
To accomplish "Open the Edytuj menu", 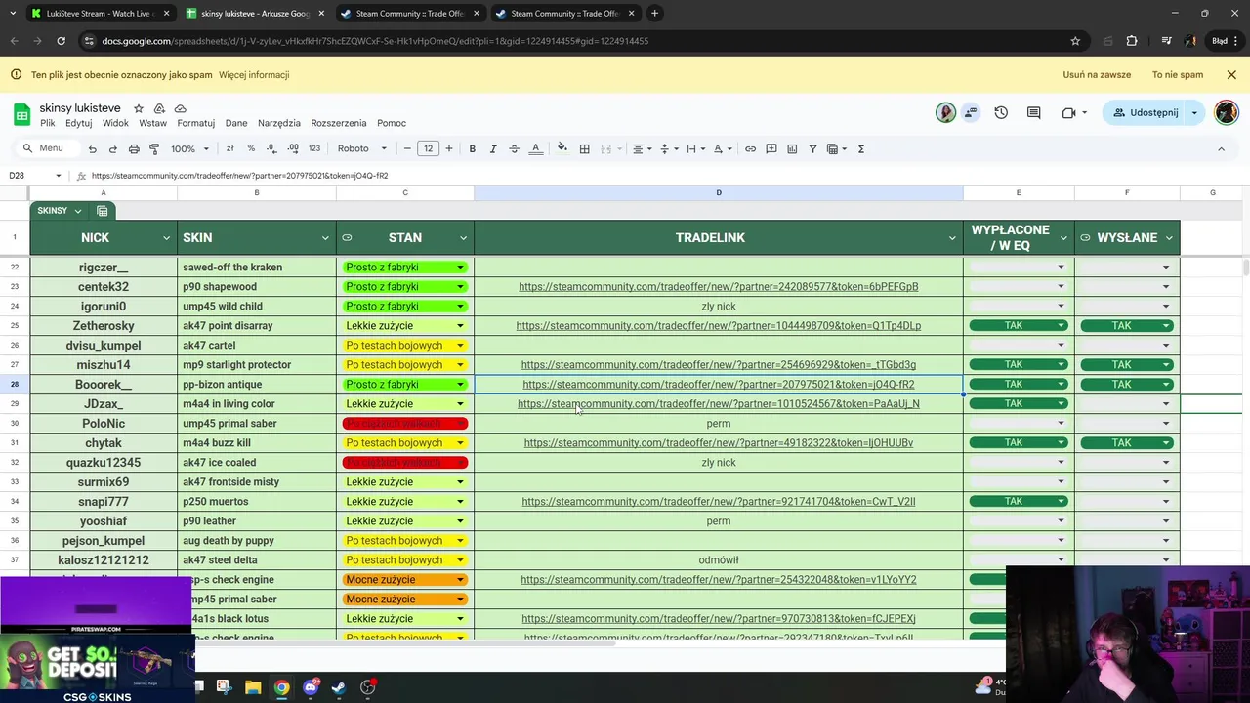I will [x=78, y=123].
